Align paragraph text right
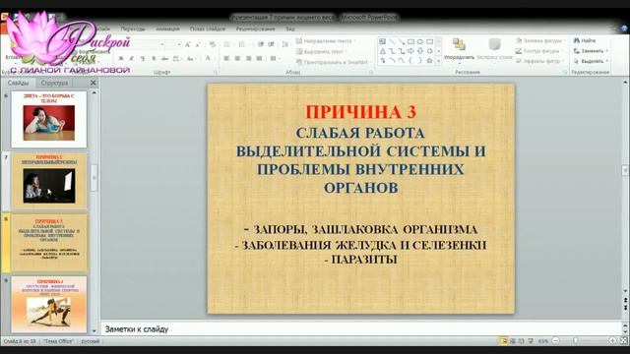 pyautogui.click(x=248, y=59)
